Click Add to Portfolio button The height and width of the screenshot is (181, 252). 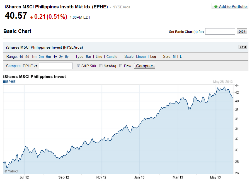pyautogui.click(x=230, y=6)
